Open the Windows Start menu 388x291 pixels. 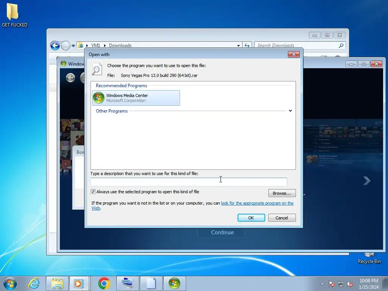pos(10,283)
